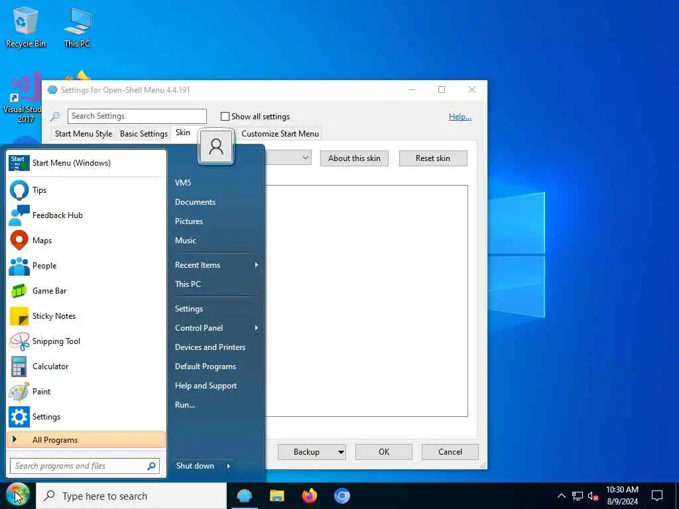The height and width of the screenshot is (509, 679).
Task: Enable Show all settings checkbox
Action: tap(225, 117)
